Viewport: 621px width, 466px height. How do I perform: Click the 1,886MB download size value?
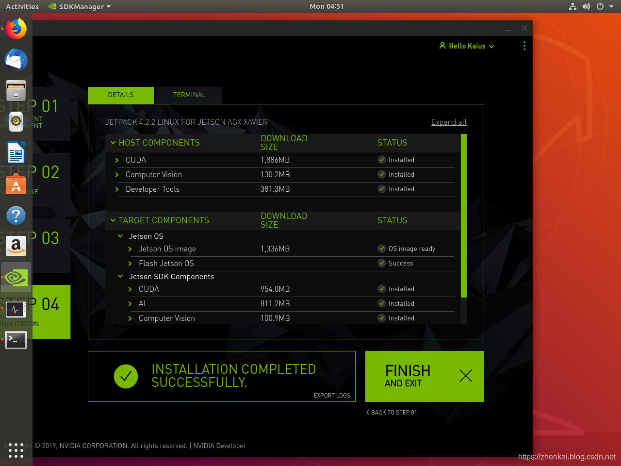275,160
